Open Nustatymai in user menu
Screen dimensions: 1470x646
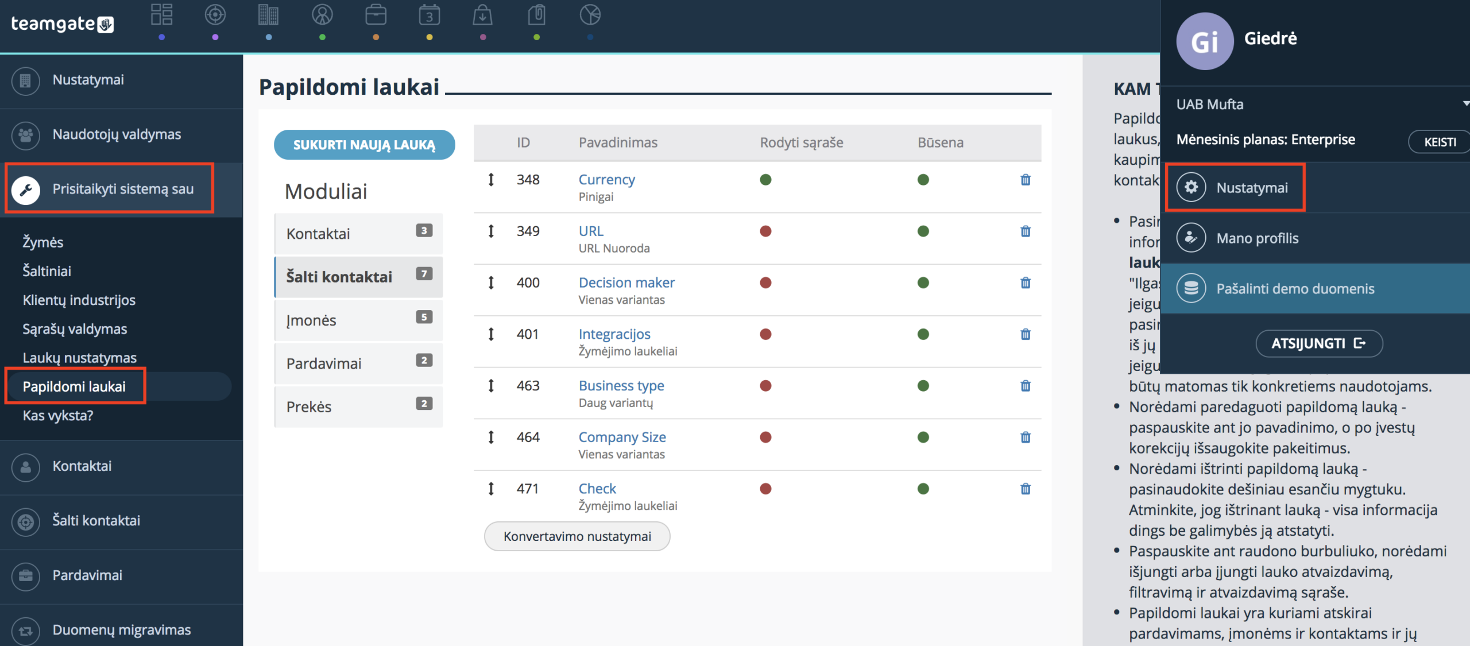pyautogui.click(x=1315, y=188)
